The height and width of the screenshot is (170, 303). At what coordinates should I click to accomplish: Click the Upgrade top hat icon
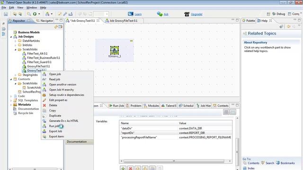[x=187, y=14]
